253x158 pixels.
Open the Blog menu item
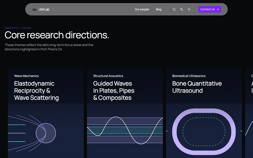tap(159, 9)
